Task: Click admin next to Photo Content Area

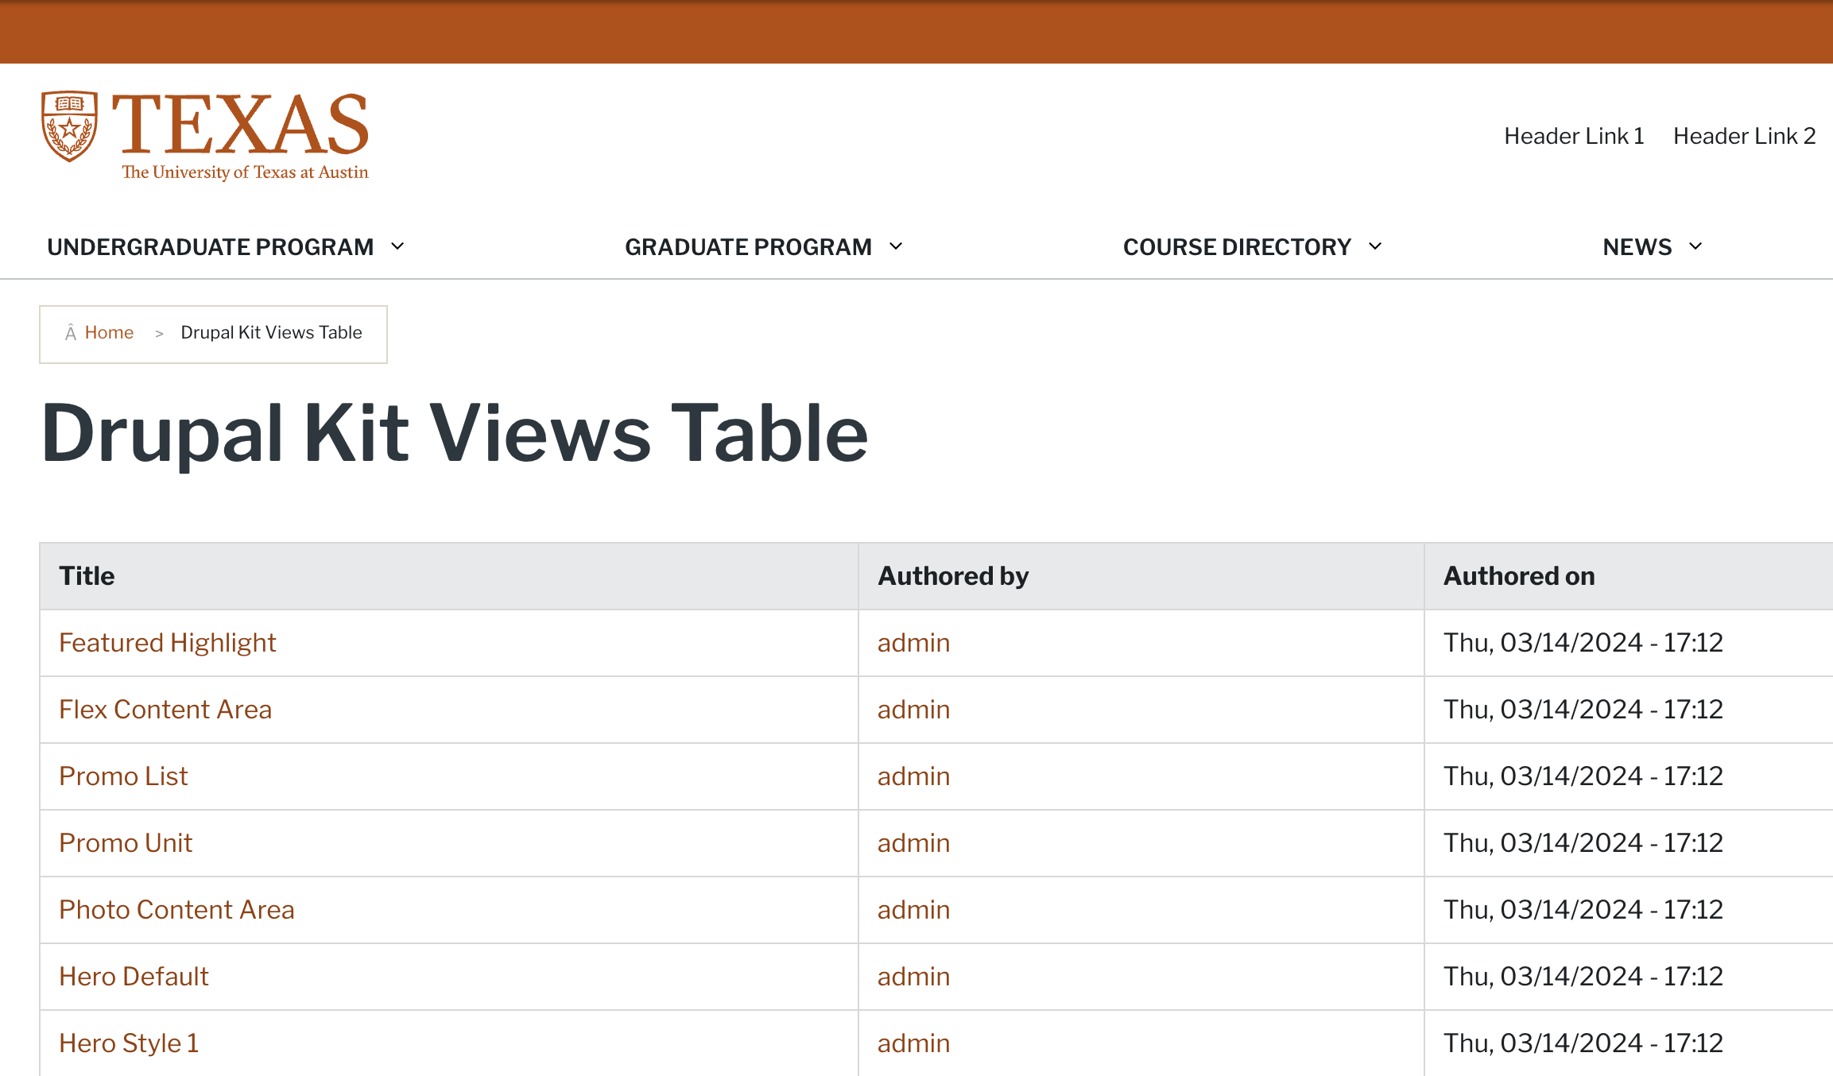Action: (x=913, y=910)
